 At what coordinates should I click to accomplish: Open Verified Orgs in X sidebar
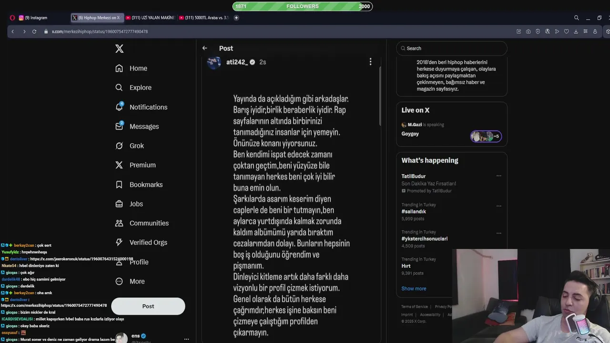[x=142, y=242]
